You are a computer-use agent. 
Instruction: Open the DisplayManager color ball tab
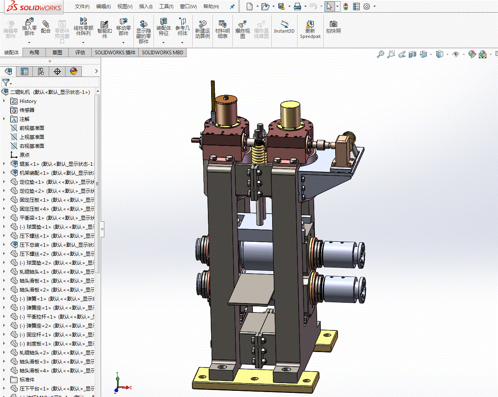[x=73, y=71]
